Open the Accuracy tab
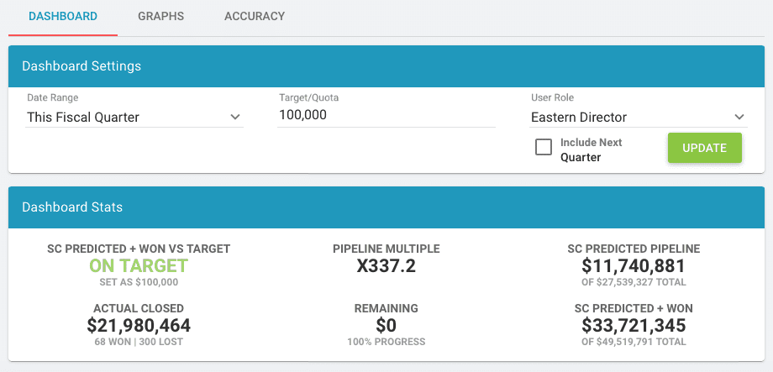This screenshot has height=372, width=773. pos(255,16)
